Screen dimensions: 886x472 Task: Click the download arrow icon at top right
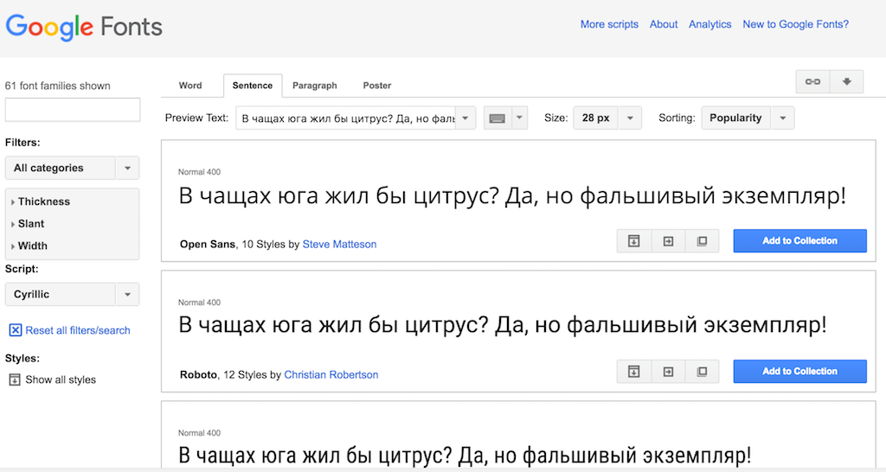(846, 81)
